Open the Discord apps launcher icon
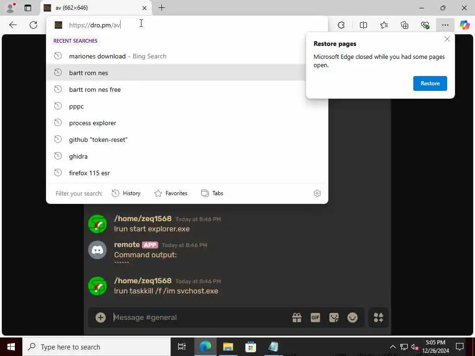Image resolution: width=475 pixels, height=356 pixels. click(x=379, y=317)
